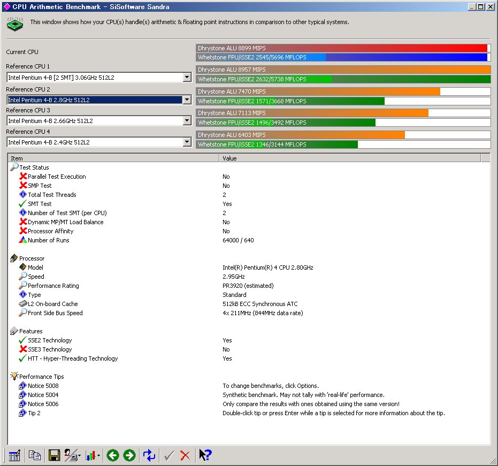Click the What's This help cursor icon
This screenshot has height=466, width=498.
tap(205, 455)
